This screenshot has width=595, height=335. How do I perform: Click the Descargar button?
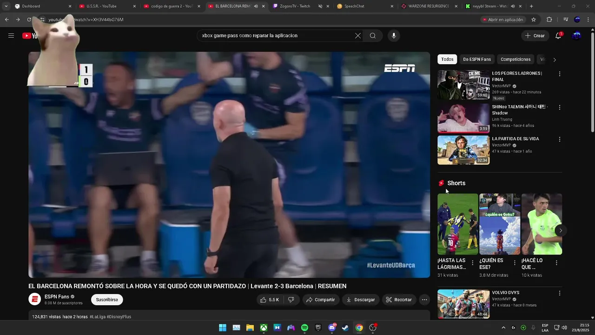361,300
